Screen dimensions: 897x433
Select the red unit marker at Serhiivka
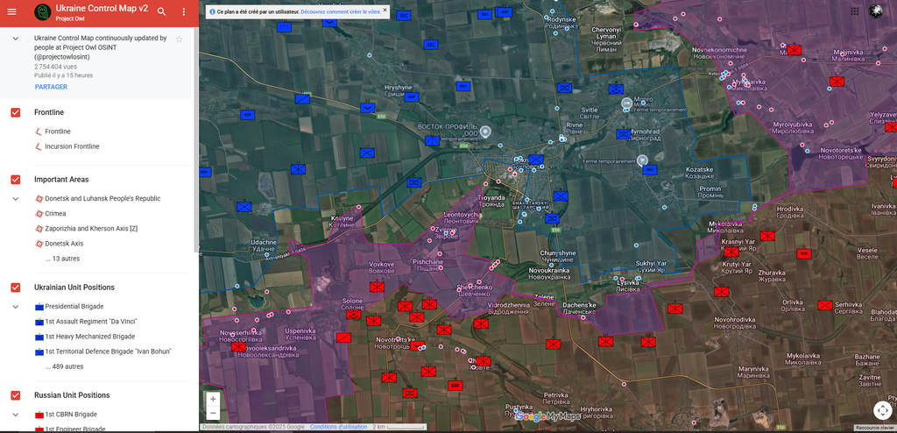coord(825,305)
